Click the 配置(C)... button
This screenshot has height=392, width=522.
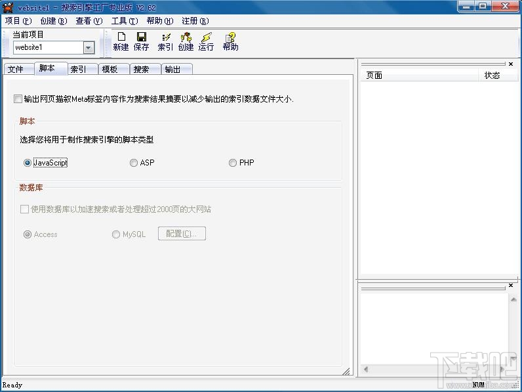(182, 233)
